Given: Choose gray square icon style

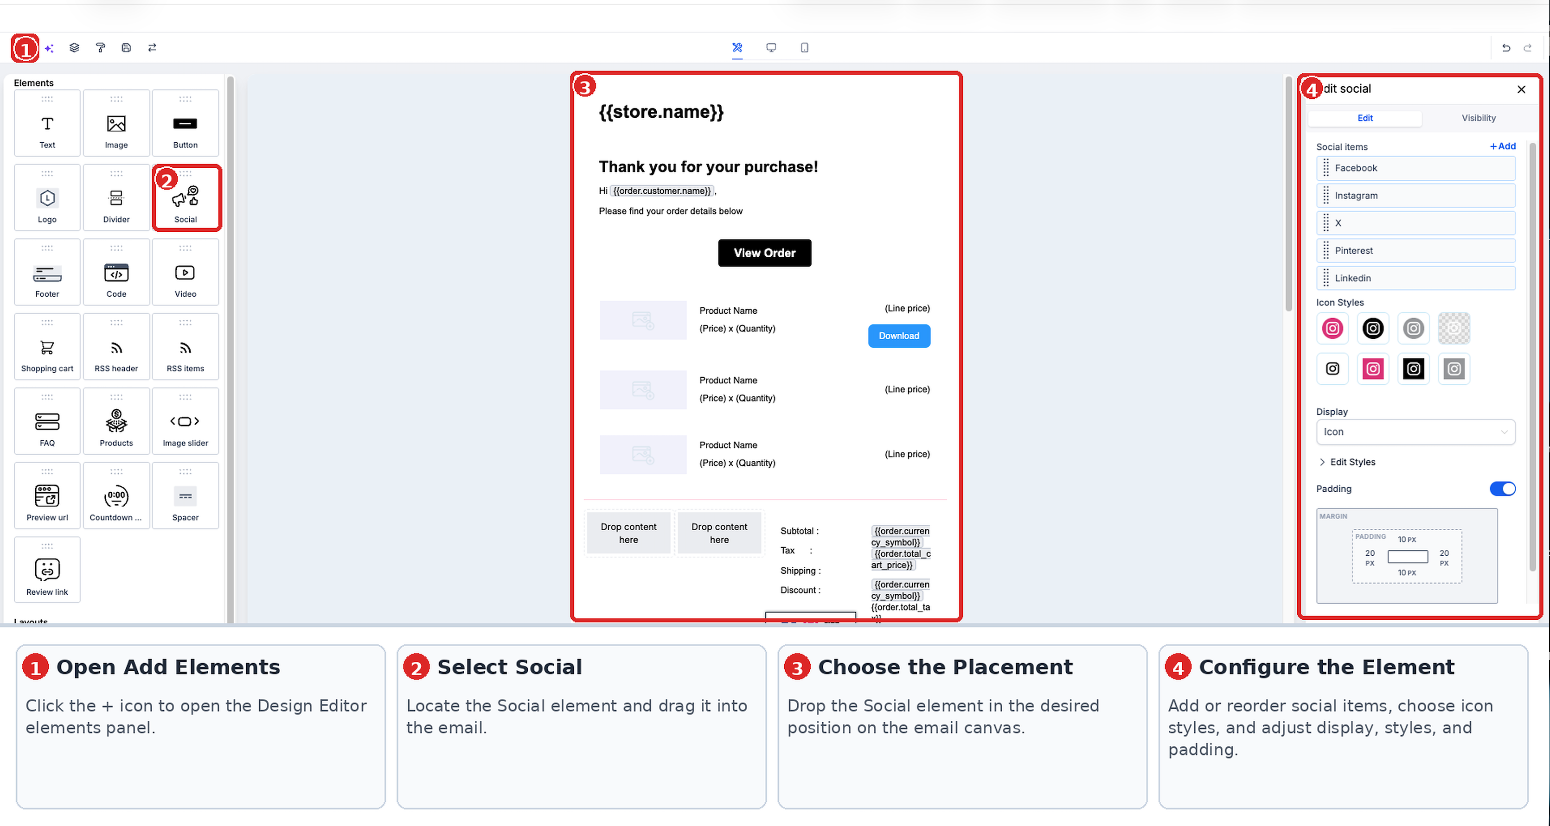Looking at the screenshot, I should click(x=1454, y=369).
